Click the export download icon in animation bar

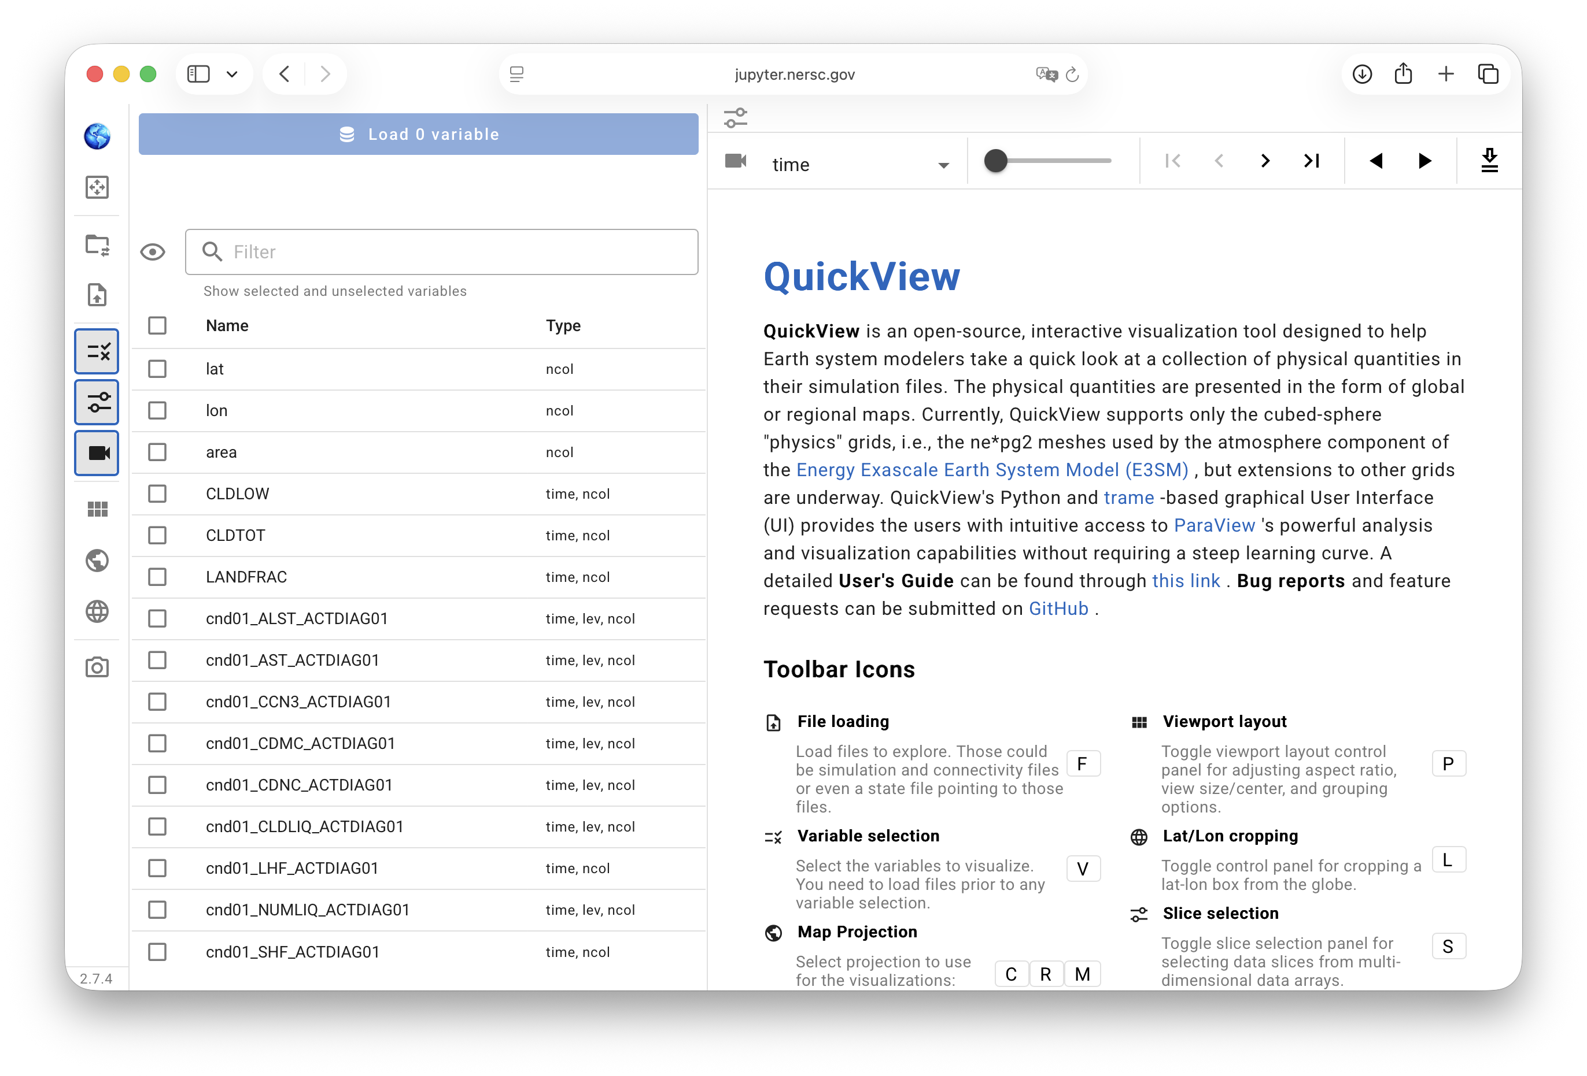[1489, 161]
